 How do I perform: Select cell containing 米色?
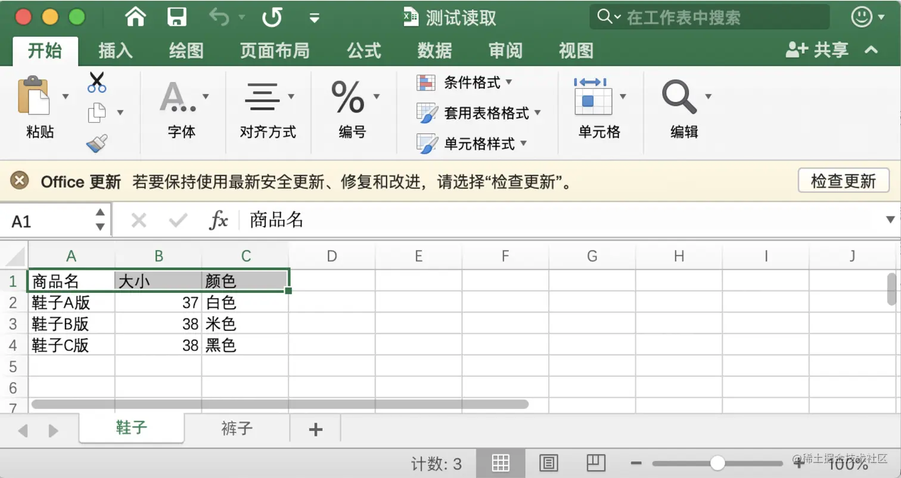tap(246, 324)
